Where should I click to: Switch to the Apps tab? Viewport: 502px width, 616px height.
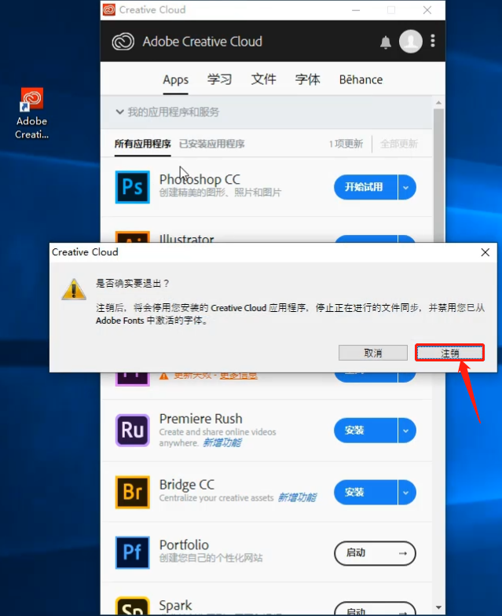pos(176,80)
